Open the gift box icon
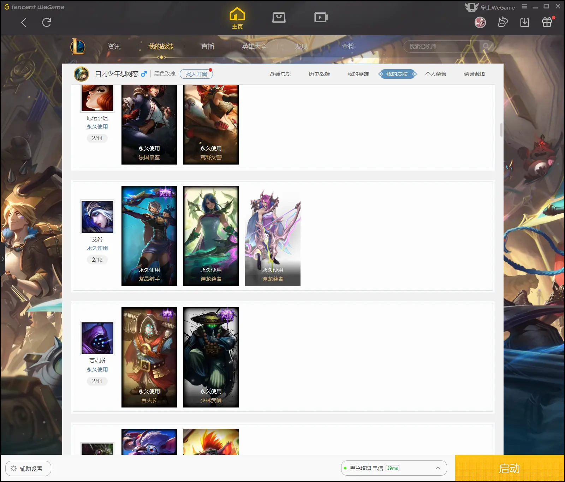 (x=547, y=22)
